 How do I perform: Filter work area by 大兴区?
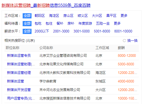[97, 16]
